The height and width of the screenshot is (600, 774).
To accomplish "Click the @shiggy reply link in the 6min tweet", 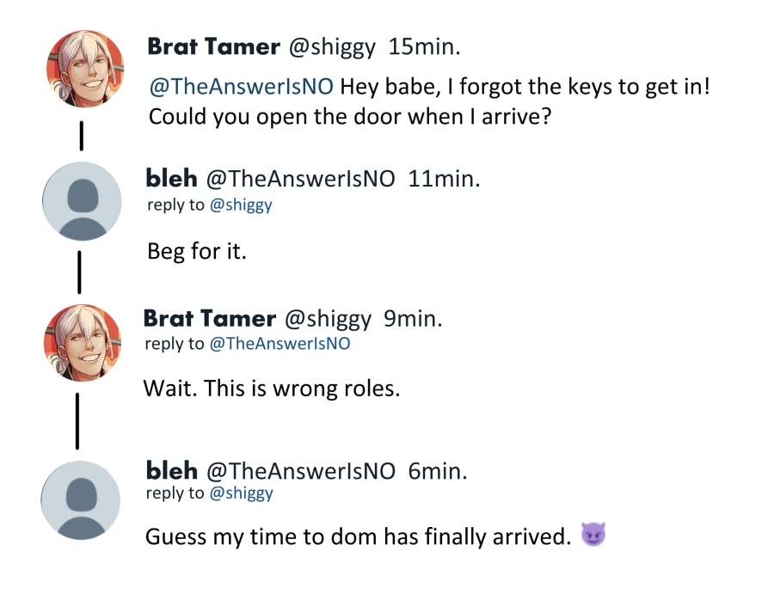I will tap(241, 493).
